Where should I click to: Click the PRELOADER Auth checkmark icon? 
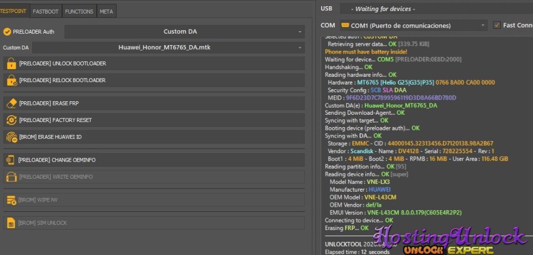pyautogui.click(x=7, y=32)
